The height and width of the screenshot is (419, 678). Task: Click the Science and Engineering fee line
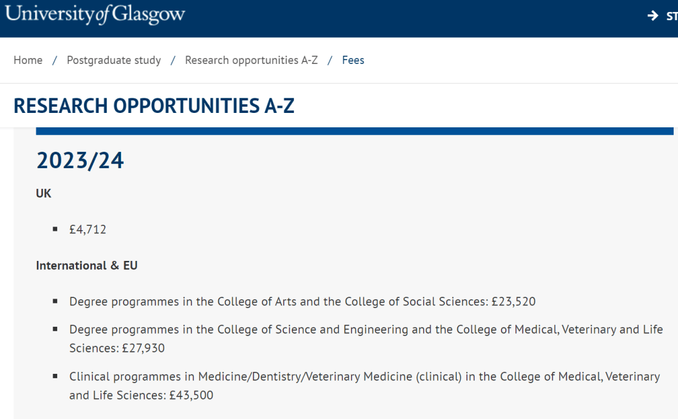(366, 339)
